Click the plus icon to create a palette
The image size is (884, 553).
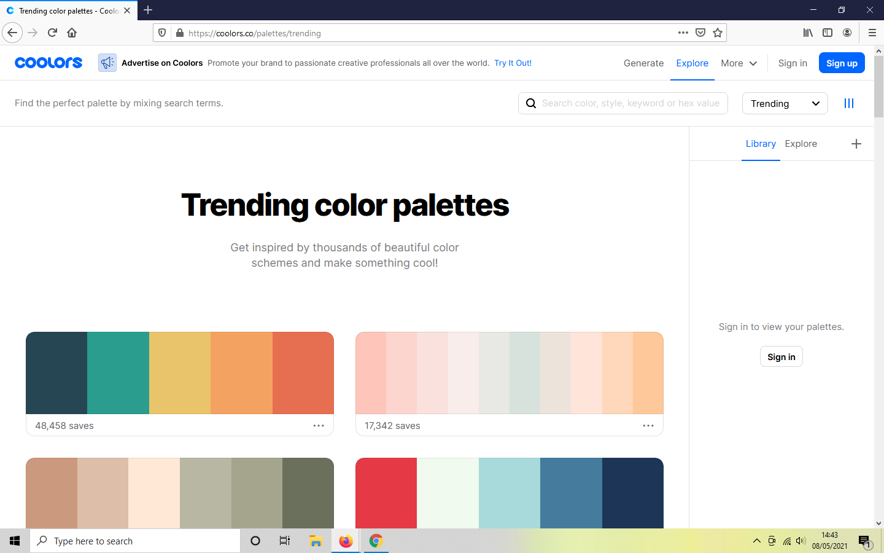[856, 143]
